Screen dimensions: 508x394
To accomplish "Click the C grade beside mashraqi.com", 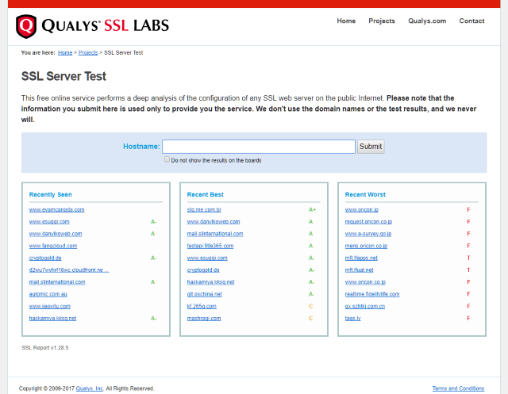I will [310, 319].
